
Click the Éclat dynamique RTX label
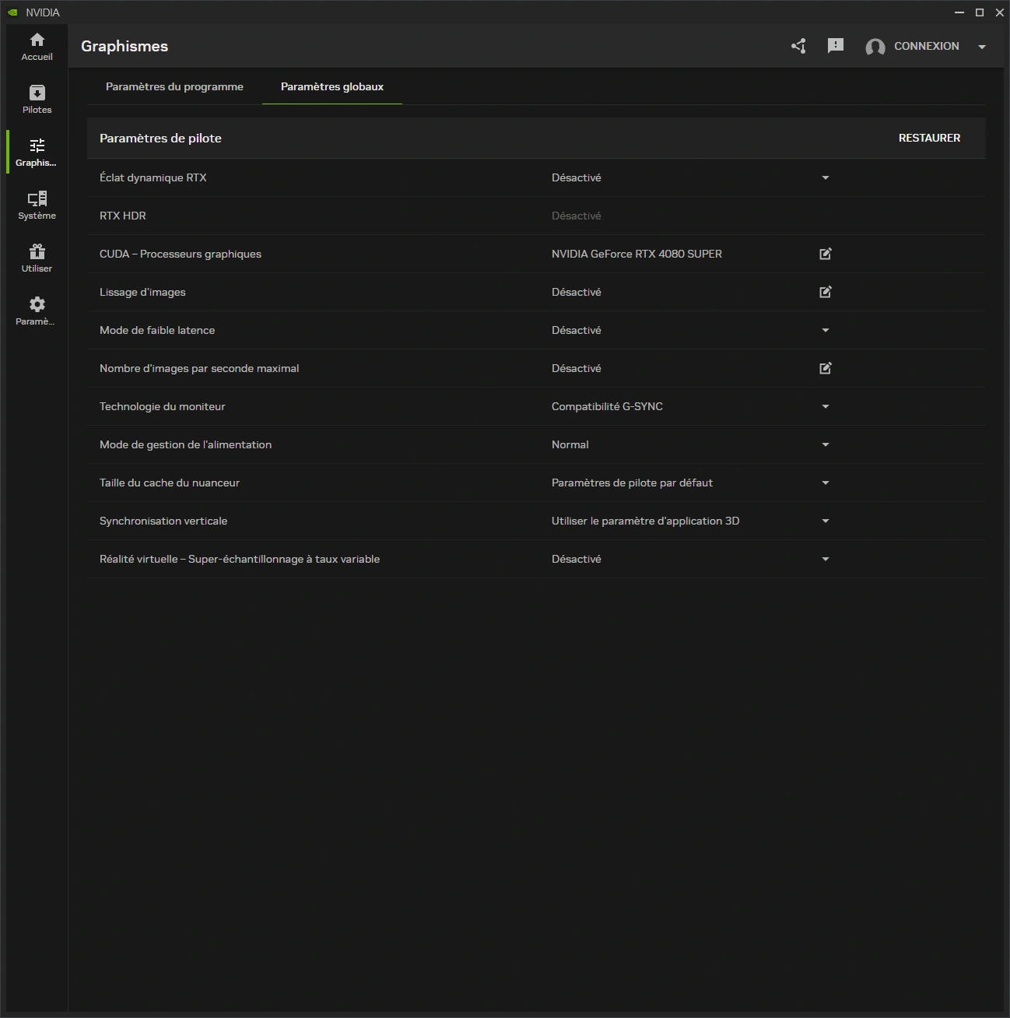(x=153, y=177)
